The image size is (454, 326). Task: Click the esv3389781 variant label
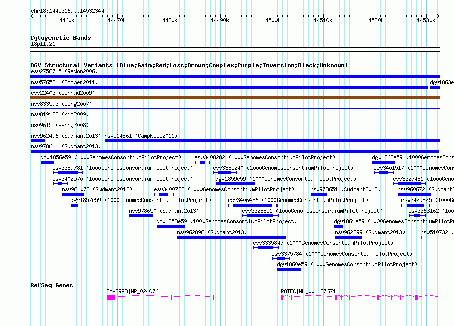pyautogui.click(x=122, y=168)
